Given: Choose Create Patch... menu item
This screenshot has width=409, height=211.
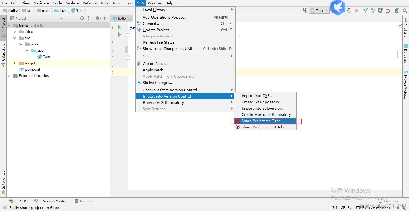Looking at the screenshot, I should [185, 64].
